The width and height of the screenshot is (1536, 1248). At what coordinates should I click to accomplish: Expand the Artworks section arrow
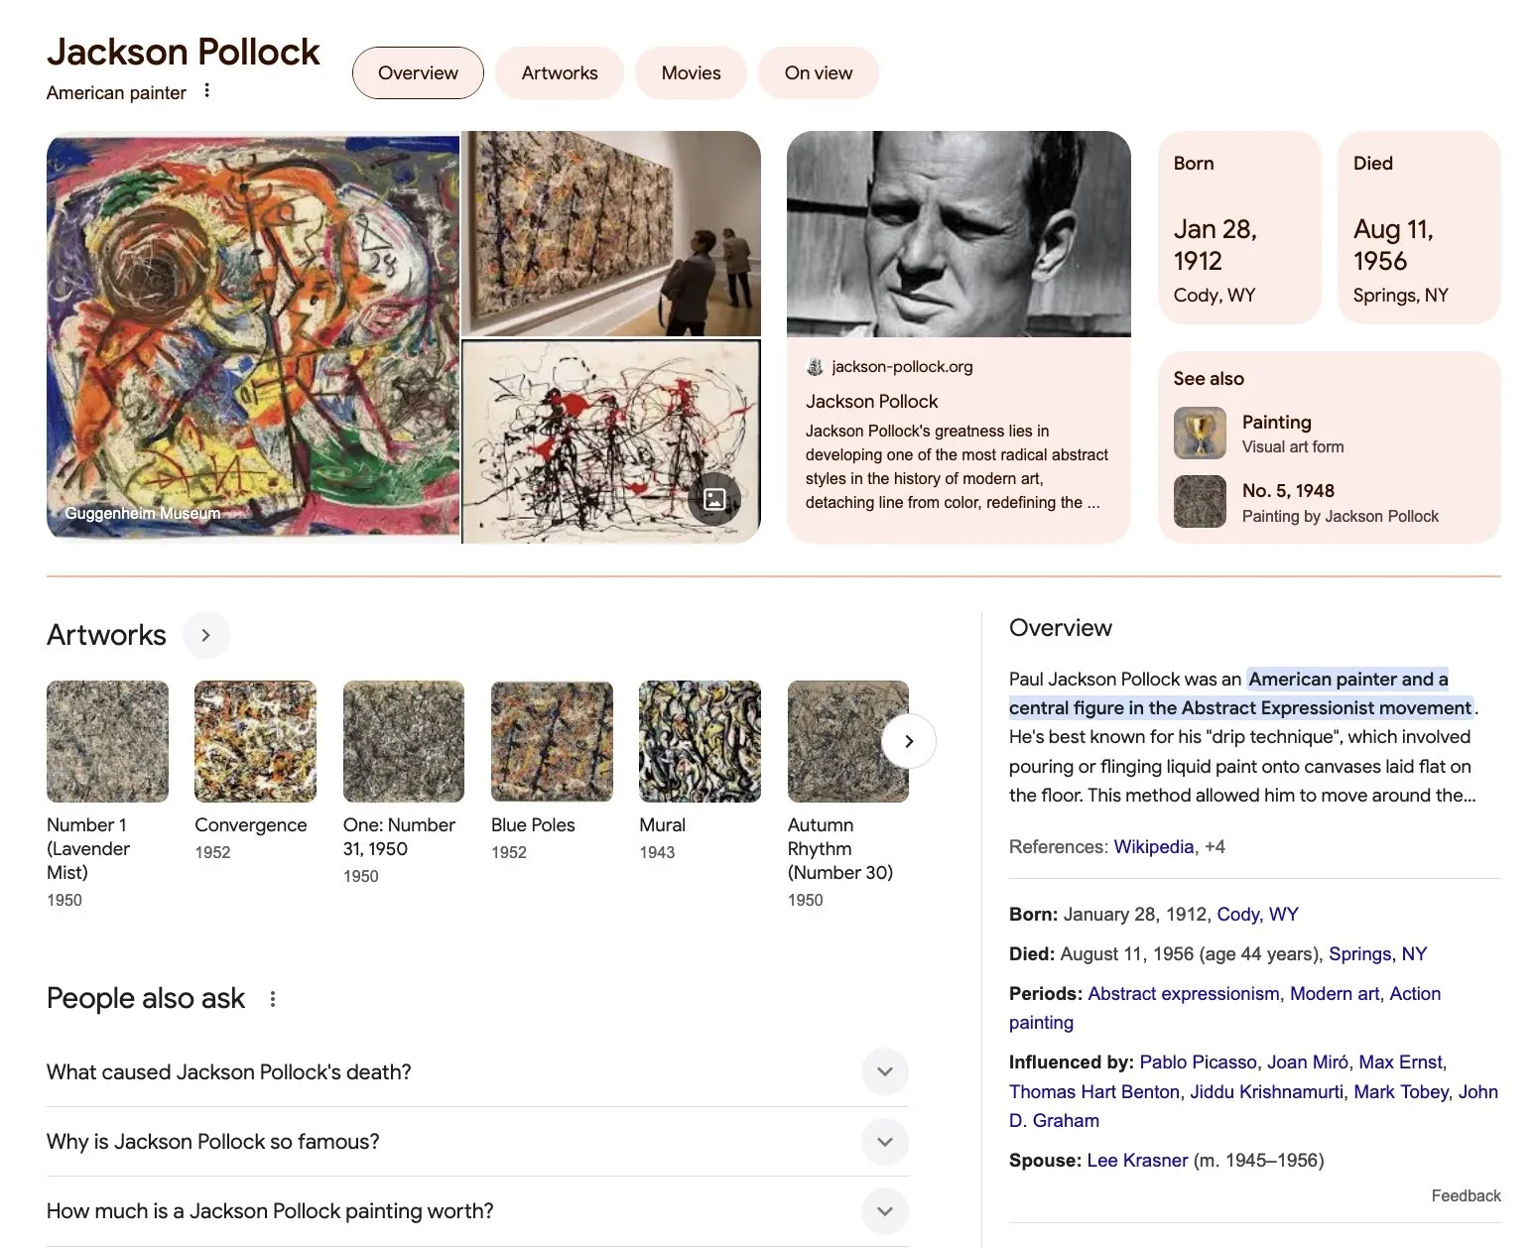[205, 635]
